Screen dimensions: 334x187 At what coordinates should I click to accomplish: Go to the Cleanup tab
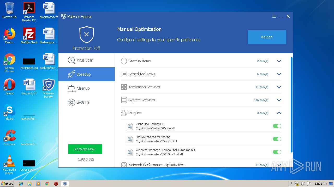(x=87, y=88)
